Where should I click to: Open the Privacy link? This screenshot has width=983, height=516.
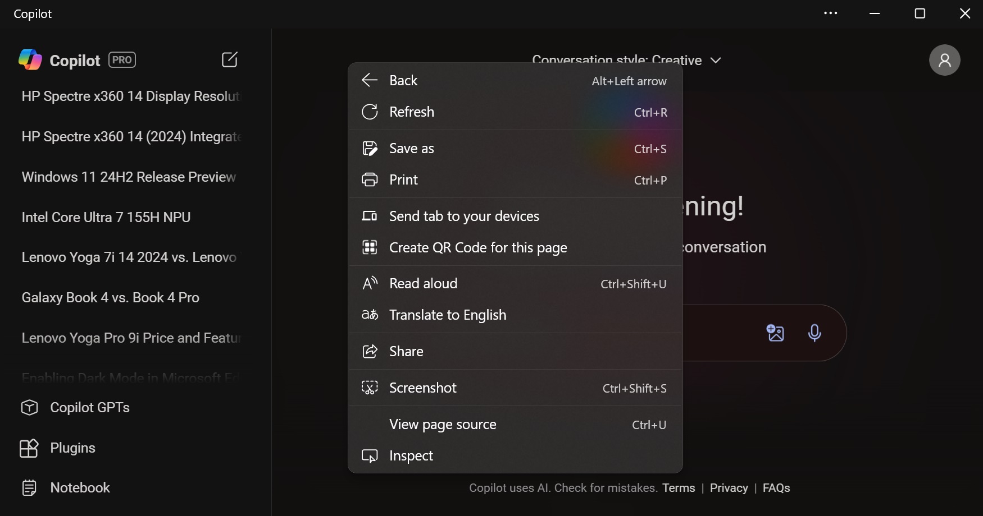[729, 487]
